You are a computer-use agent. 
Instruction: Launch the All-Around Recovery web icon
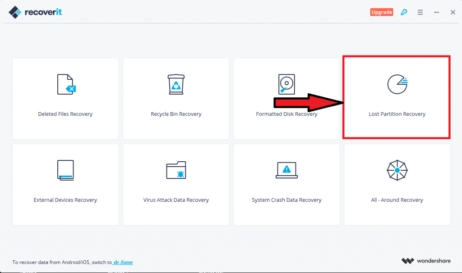(397, 170)
